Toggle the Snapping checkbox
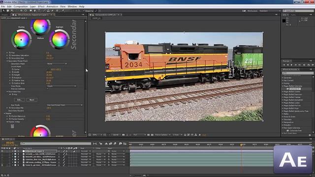 [84, 11]
